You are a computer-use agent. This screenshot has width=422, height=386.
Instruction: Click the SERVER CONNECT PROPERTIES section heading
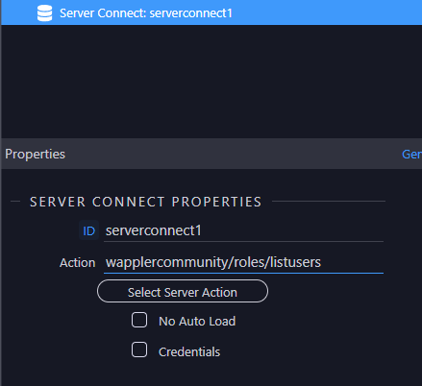[146, 202]
